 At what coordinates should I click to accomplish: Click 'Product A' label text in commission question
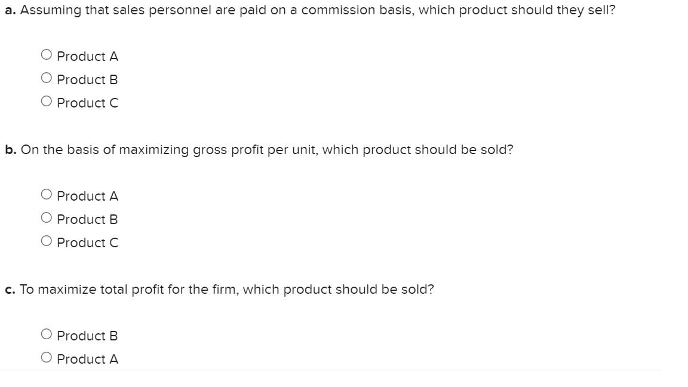pyautogui.click(x=88, y=56)
